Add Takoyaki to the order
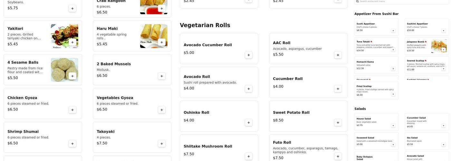Screen dimensions: 451x161 click(161, 144)
